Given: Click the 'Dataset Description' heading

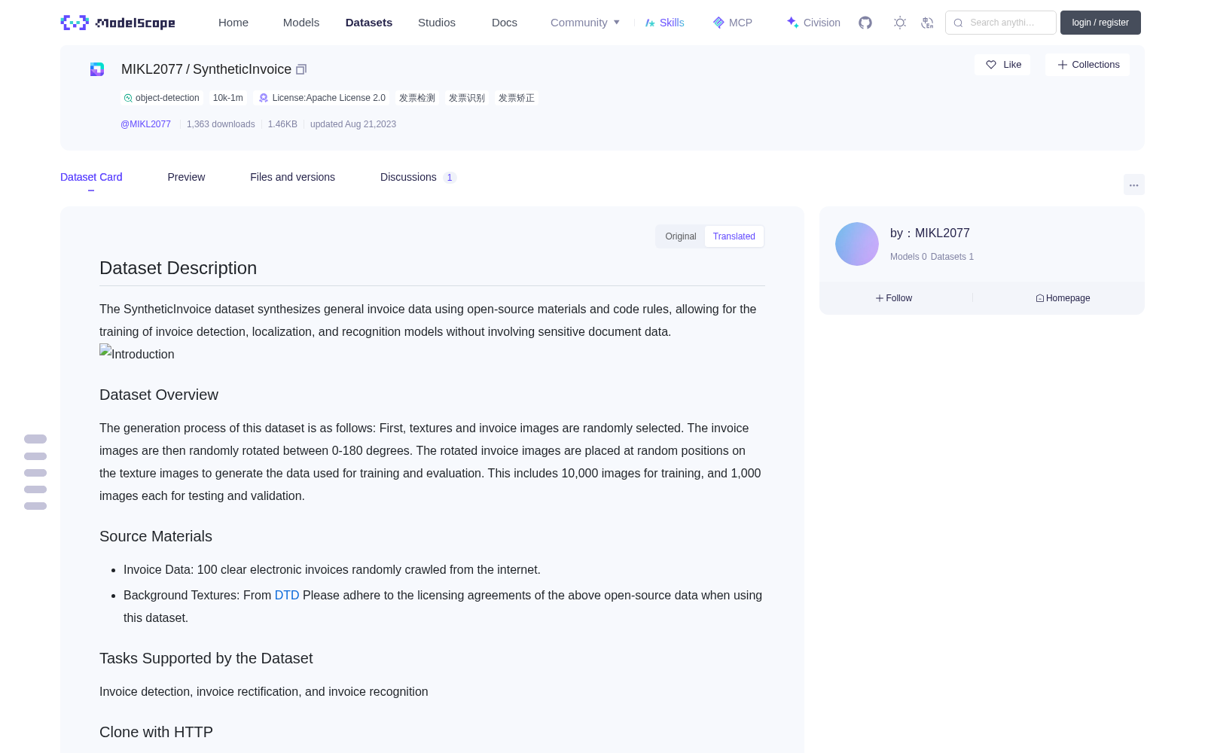Looking at the screenshot, I should (x=178, y=268).
